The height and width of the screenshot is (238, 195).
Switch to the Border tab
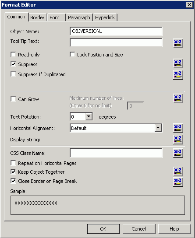37,17
